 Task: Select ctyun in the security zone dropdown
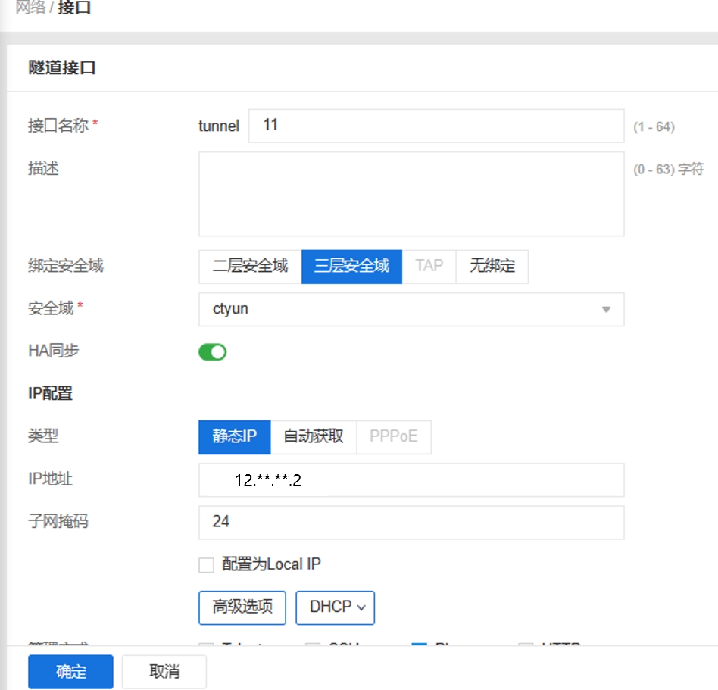(x=411, y=309)
